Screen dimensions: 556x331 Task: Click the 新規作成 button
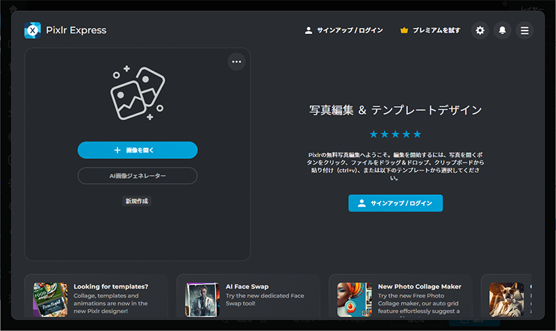(x=136, y=201)
